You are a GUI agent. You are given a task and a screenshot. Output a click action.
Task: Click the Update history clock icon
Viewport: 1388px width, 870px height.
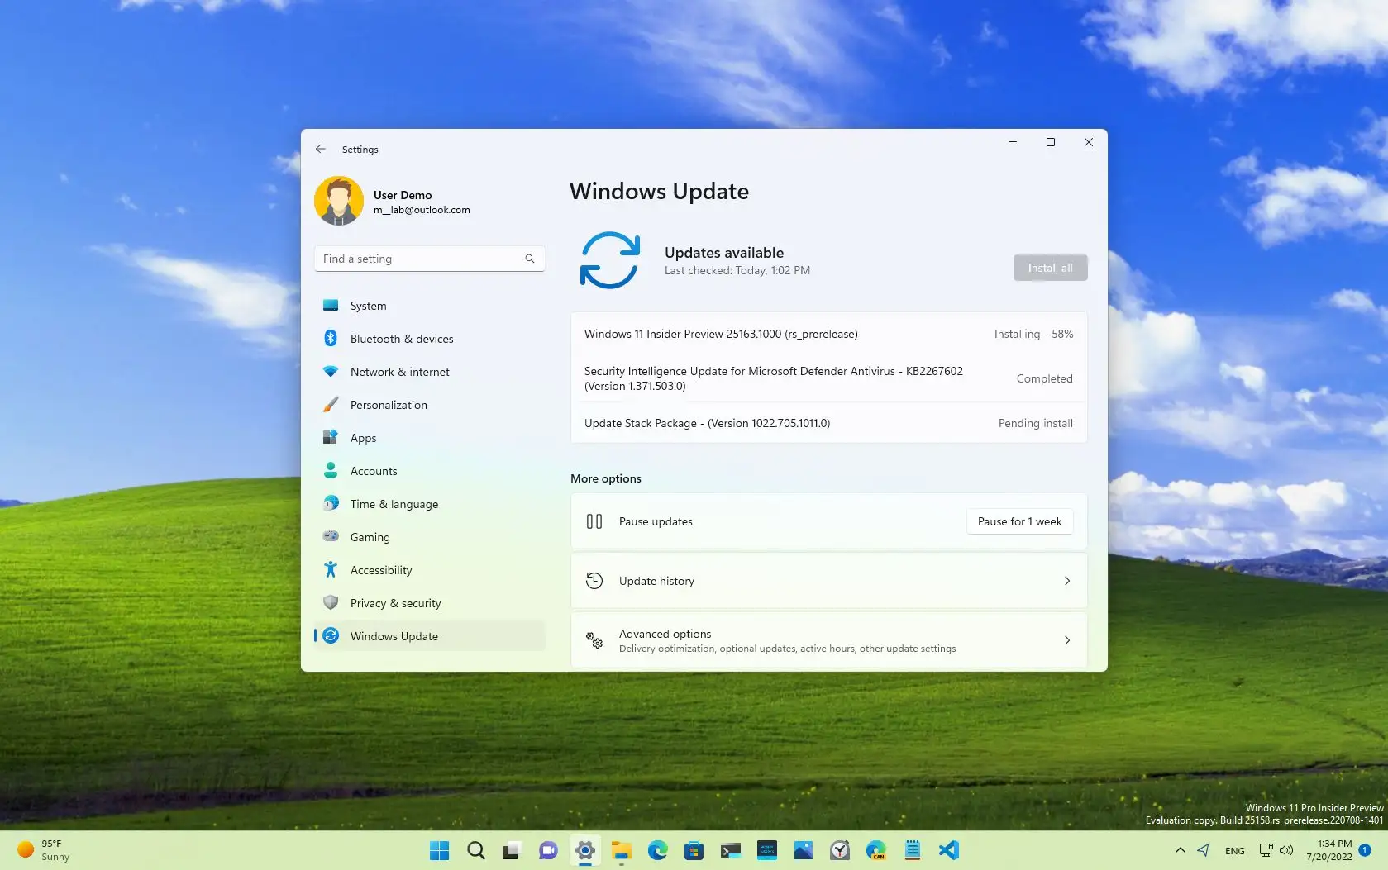594,581
